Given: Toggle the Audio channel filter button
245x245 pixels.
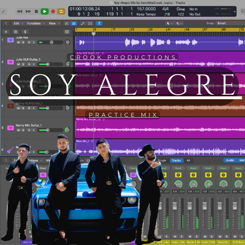Looking at the screenshot, I should click(x=230, y=160).
